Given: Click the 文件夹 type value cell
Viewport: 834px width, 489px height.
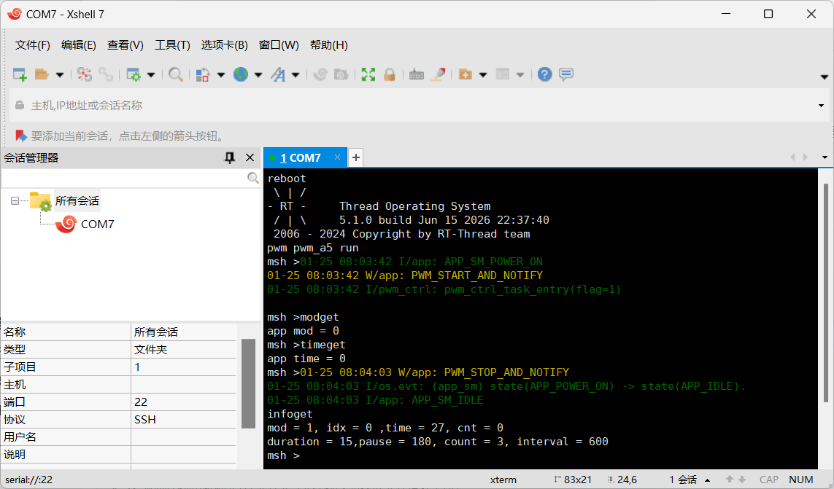Looking at the screenshot, I should pos(183,350).
